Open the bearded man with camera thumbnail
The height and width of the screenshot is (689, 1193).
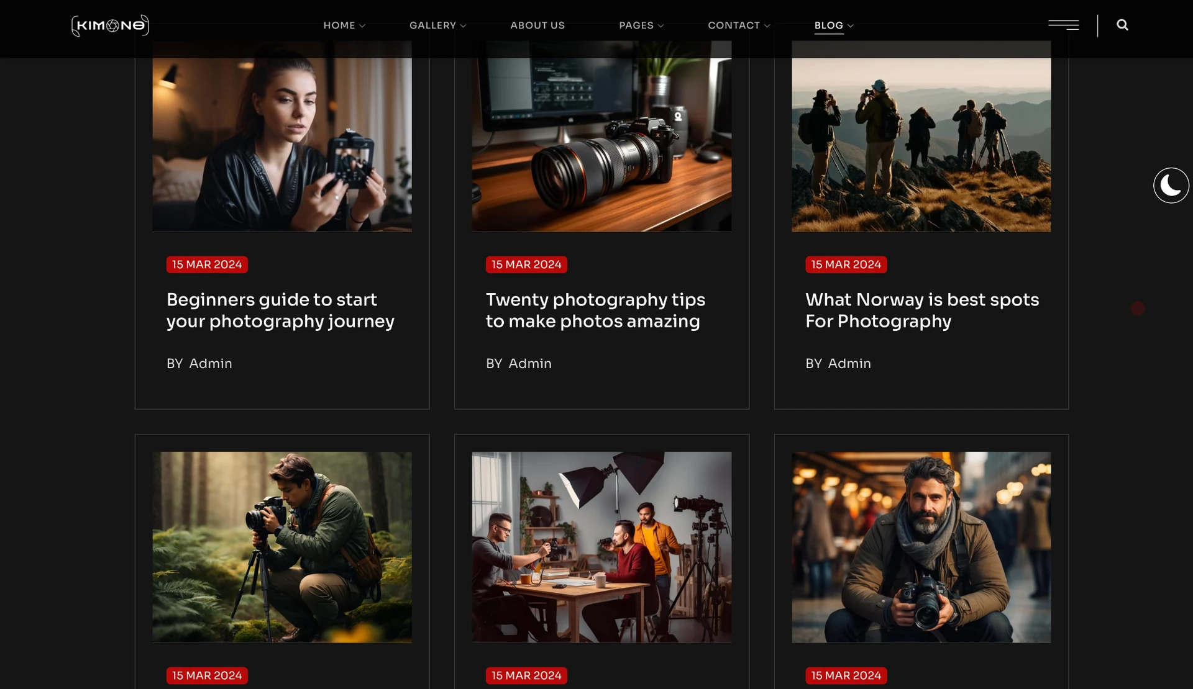click(921, 547)
